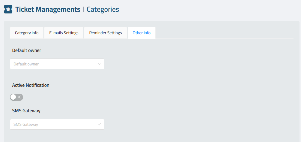
Task: Switch to the E-mails Settings tab
Action: pos(64,33)
